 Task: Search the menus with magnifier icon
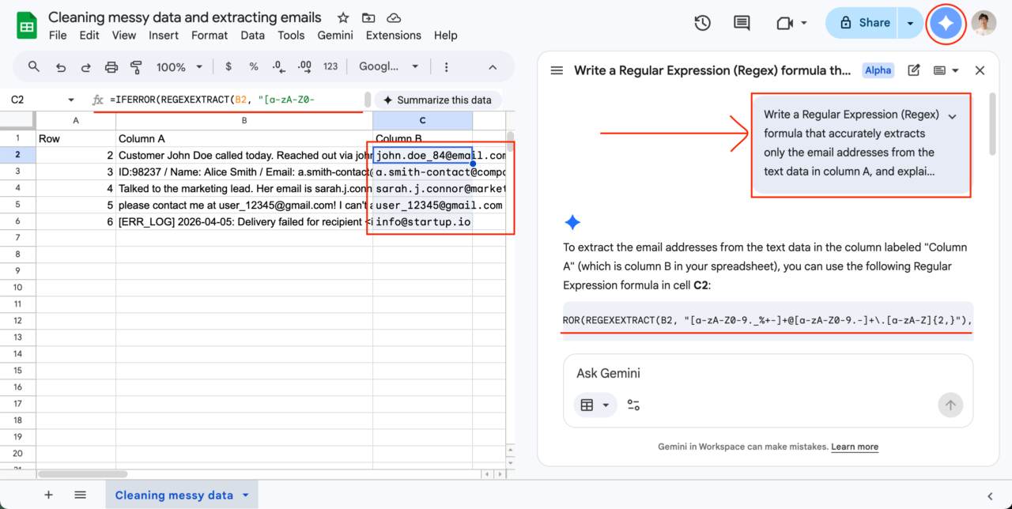(34, 66)
